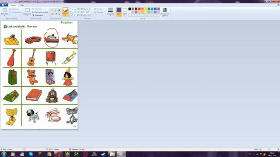
Task: Open the Rotate (Повернуть) dropdown
Action: pos(38,15)
